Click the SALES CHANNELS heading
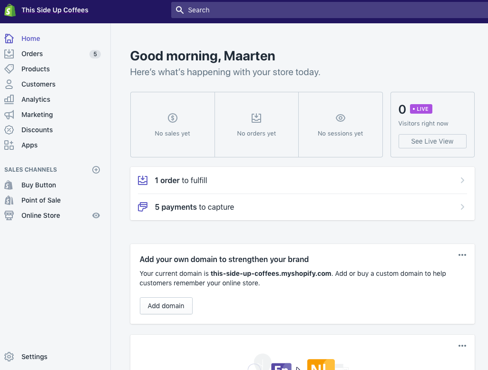488x370 pixels. pos(30,170)
